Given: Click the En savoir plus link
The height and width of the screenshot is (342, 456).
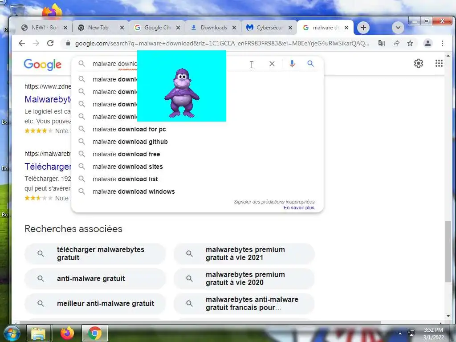Looking at the screenshot, I should (299, 208).
